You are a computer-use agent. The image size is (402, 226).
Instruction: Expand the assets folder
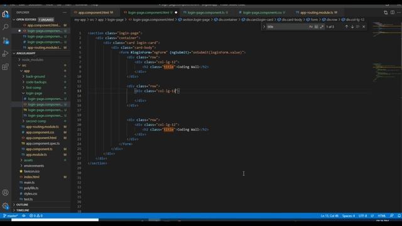pyautogui.click(x=28, y=160)
